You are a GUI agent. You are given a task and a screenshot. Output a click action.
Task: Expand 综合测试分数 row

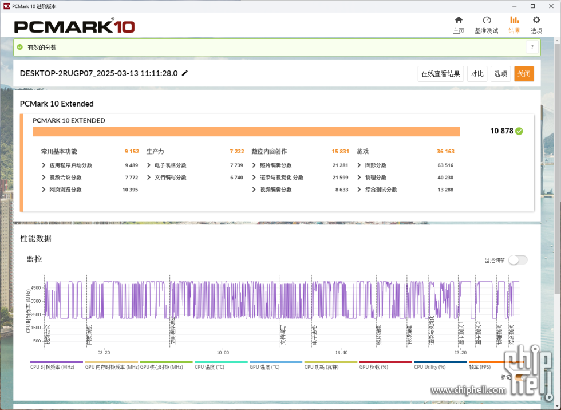click(359, 190)
